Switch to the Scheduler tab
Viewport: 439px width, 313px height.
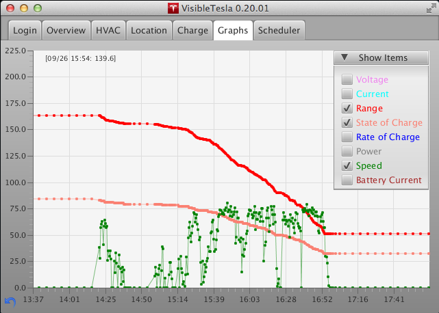[279, 30]
